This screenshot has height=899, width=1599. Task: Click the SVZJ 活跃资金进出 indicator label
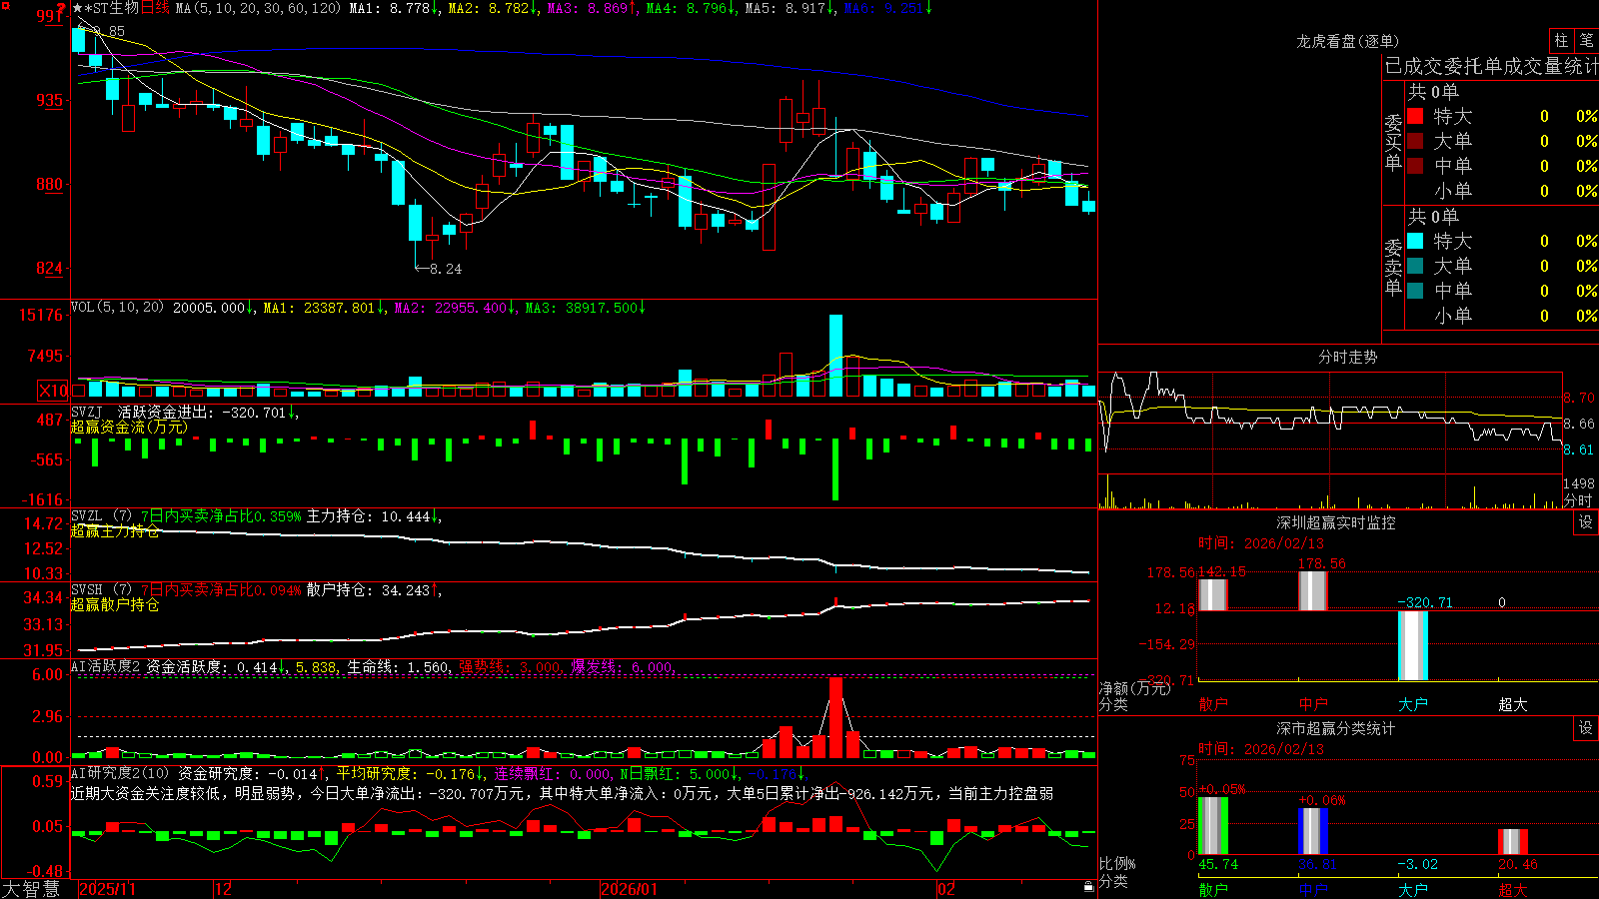pyautogui.click(x=142, y=412)
